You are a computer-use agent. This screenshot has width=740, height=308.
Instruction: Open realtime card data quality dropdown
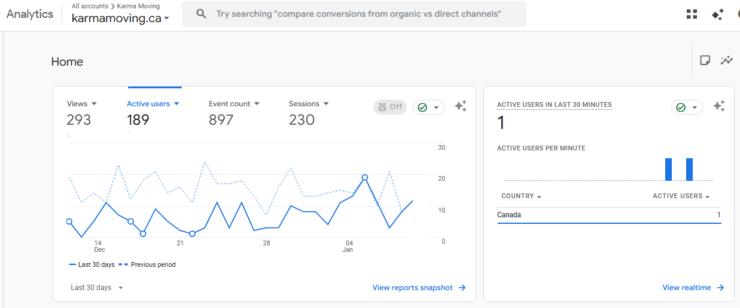687,107
